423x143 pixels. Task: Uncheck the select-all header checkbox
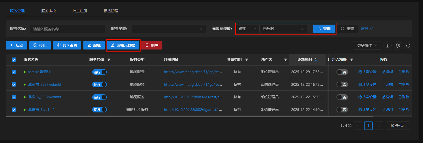(x=14, y=60)
